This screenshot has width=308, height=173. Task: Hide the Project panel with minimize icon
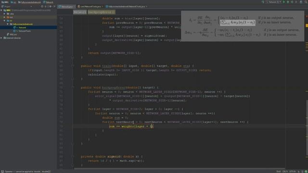(x=54, y=6)
